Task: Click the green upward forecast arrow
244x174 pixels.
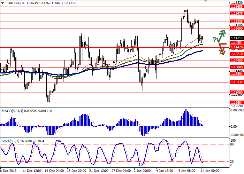Action: coord(221,35)
